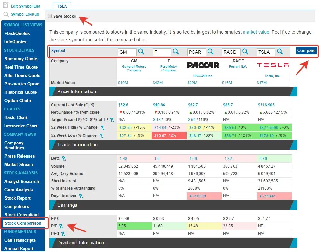Click the Days to cover help icon

coord(81,196)
